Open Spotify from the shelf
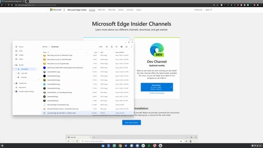The image size is (263, 148). click(149, 146)
